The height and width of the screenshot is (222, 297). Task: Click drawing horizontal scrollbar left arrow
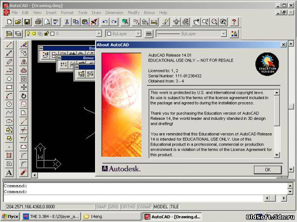pos(35,175)
